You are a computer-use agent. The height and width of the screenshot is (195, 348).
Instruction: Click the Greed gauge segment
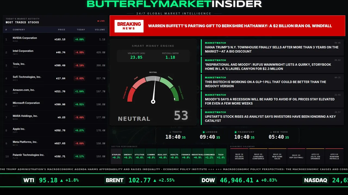pyautogui.click(x=167, y=83)
